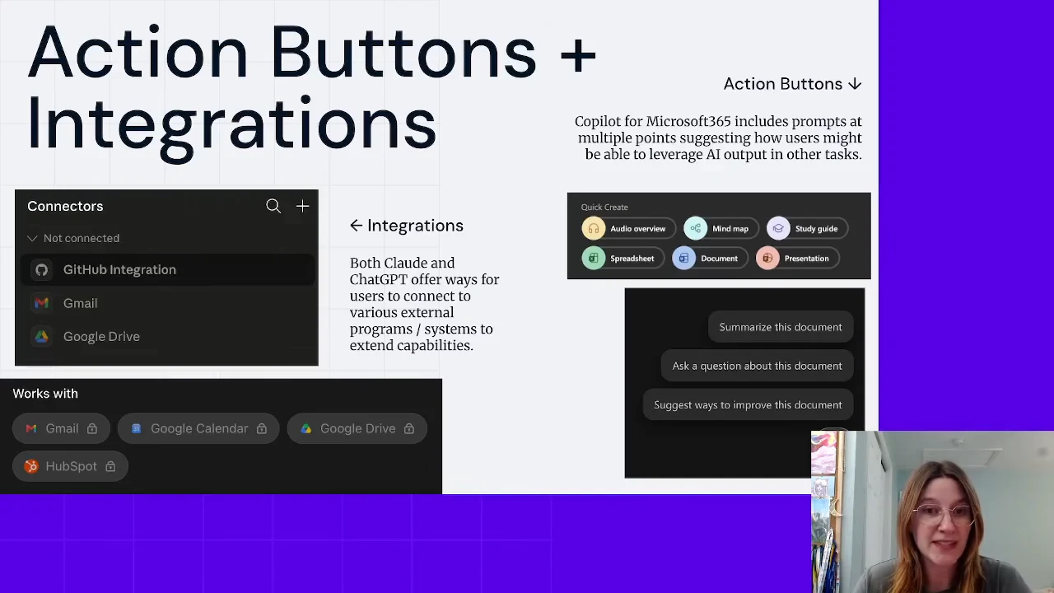
Task: Click the Quick Create heading
Action: pyautogui.click(x=604, y=207)
